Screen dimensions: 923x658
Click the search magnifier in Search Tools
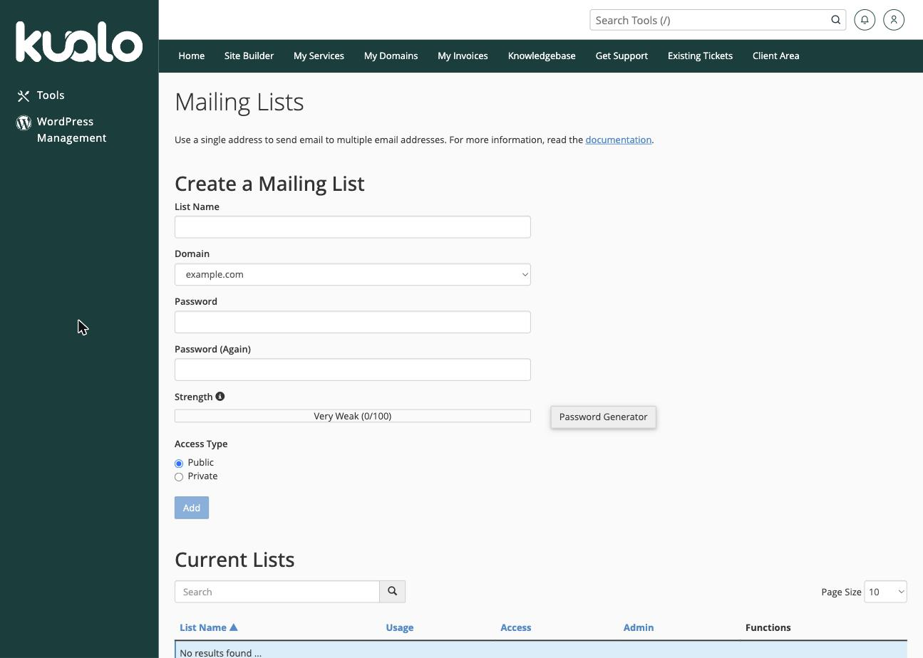point(835,20)
